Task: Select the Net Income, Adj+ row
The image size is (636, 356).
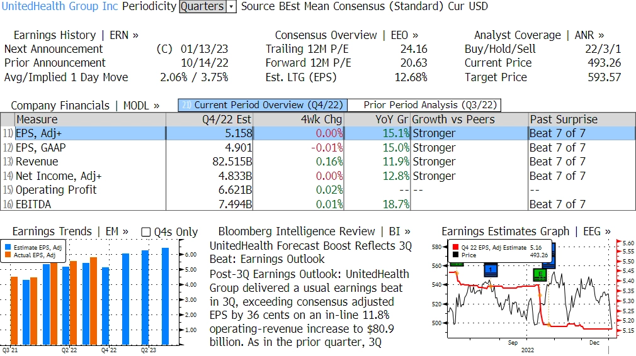Action: (x=317, y=175)
